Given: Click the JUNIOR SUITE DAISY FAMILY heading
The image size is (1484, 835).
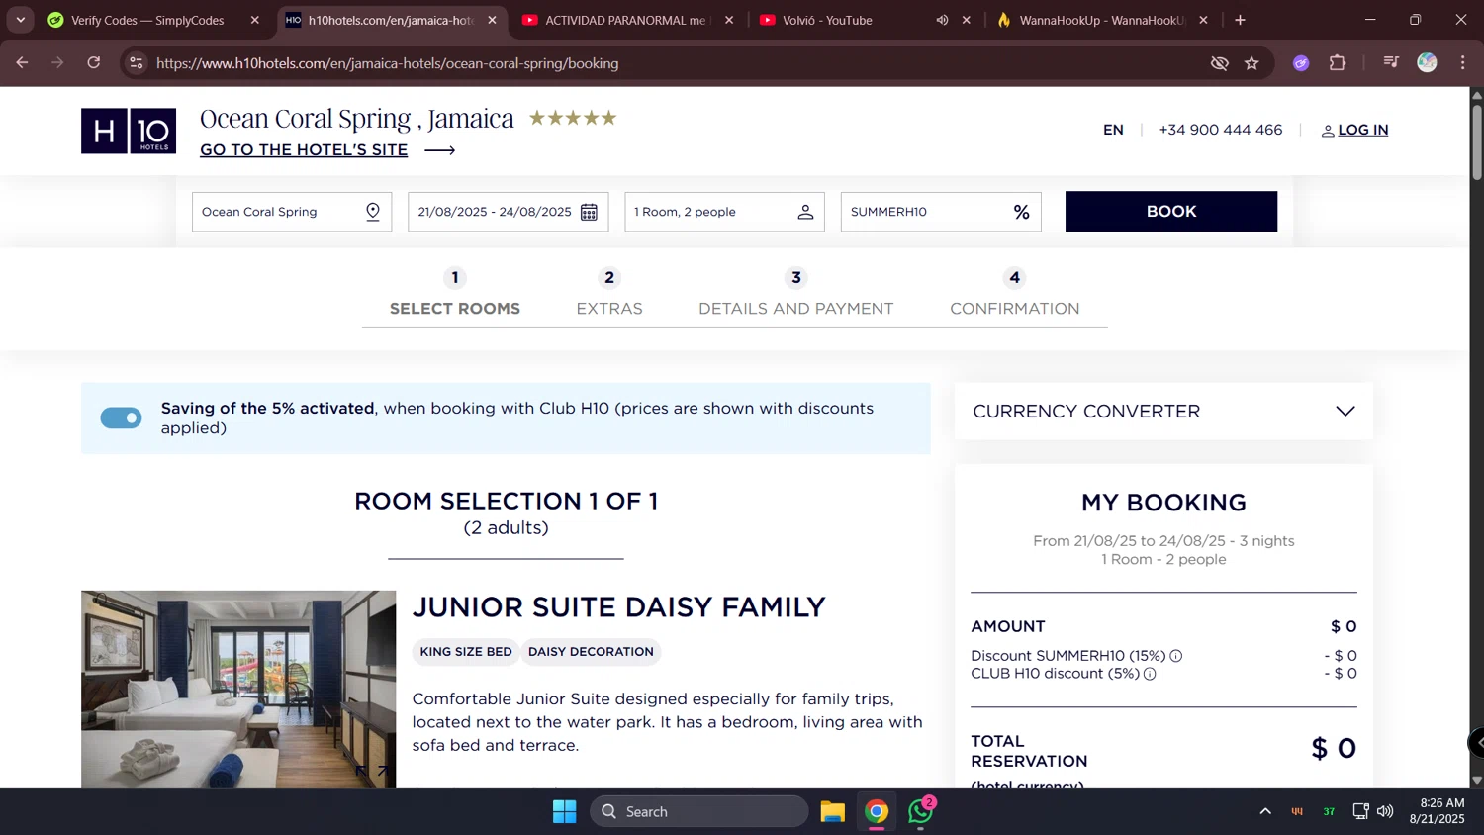Looking at the screenshot, I should pos(618,607).
